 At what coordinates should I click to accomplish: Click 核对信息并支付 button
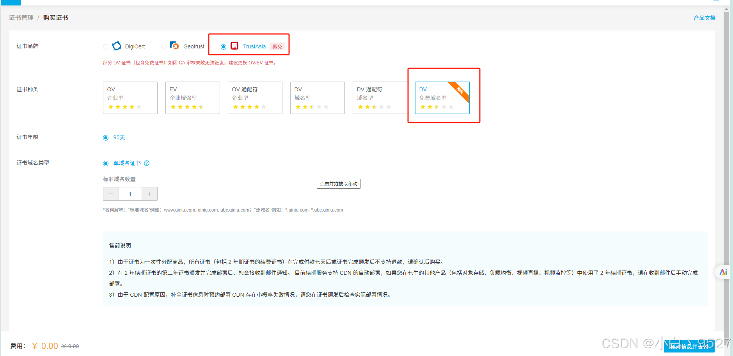689,346
